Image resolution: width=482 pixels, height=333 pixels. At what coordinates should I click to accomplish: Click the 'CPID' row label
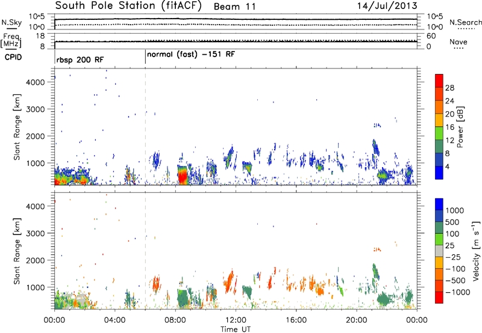pos(13,57)
